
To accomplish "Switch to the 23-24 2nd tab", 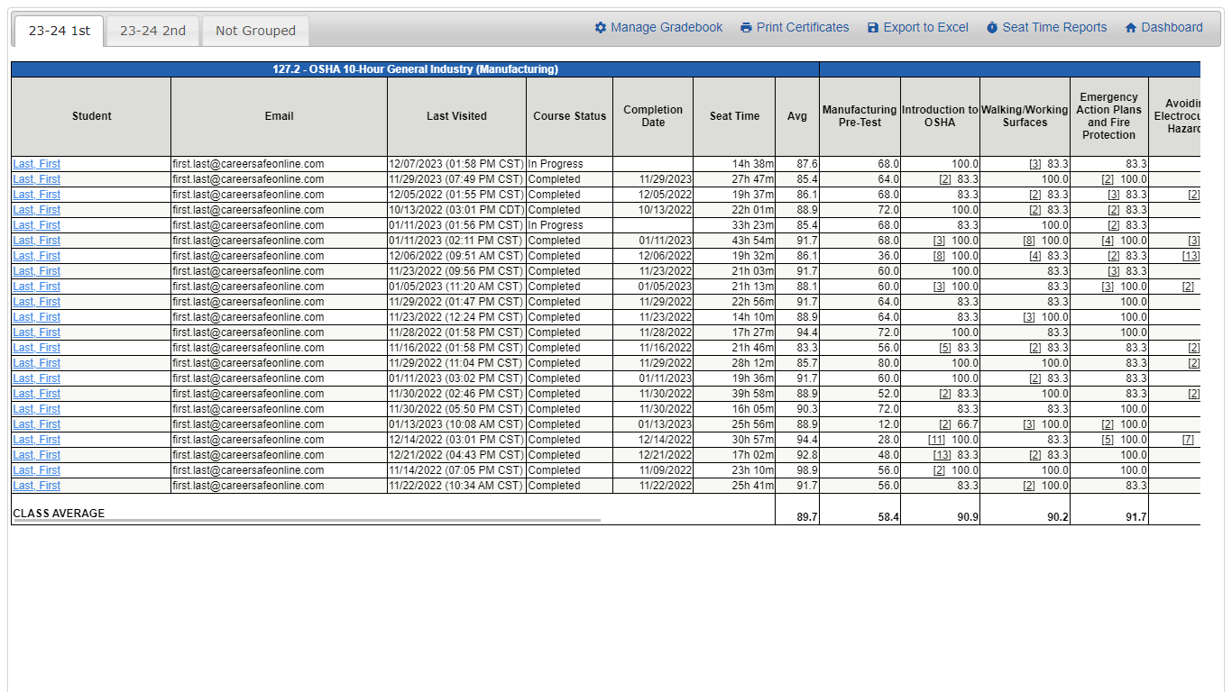I will coord(152,31).
